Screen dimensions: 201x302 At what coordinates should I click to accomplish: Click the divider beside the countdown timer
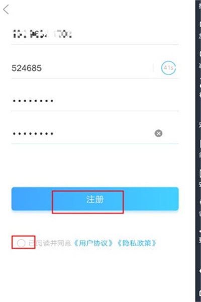pyautogui.click(x=153, y=68)
